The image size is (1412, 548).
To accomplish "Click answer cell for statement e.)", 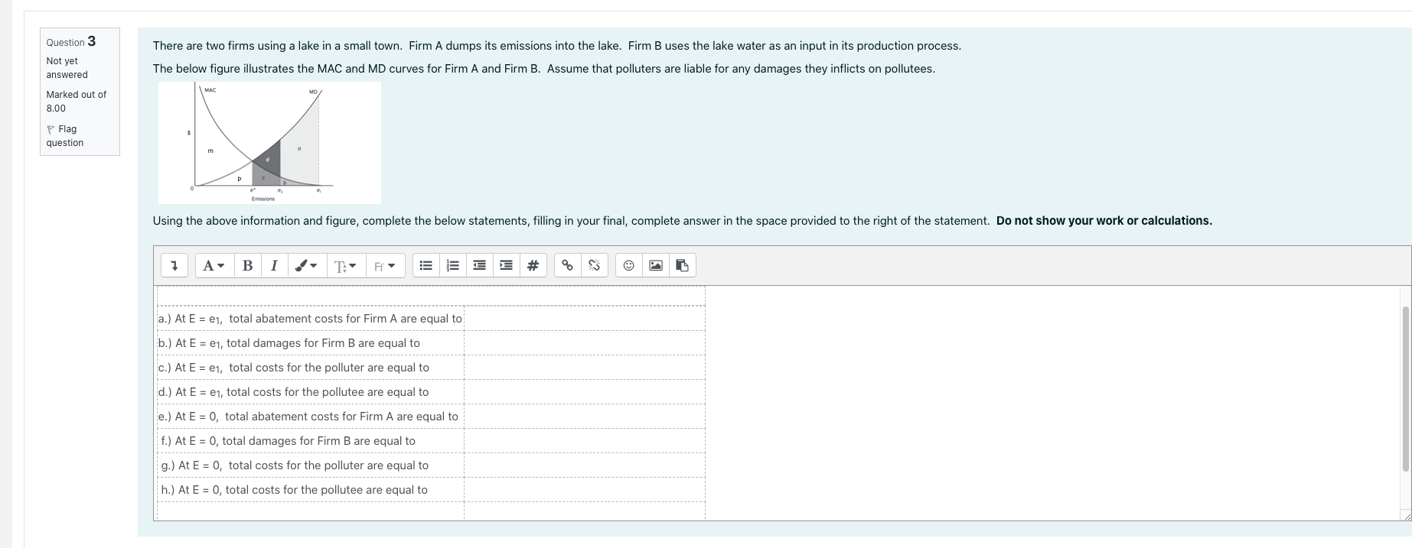I will point(584,417).
